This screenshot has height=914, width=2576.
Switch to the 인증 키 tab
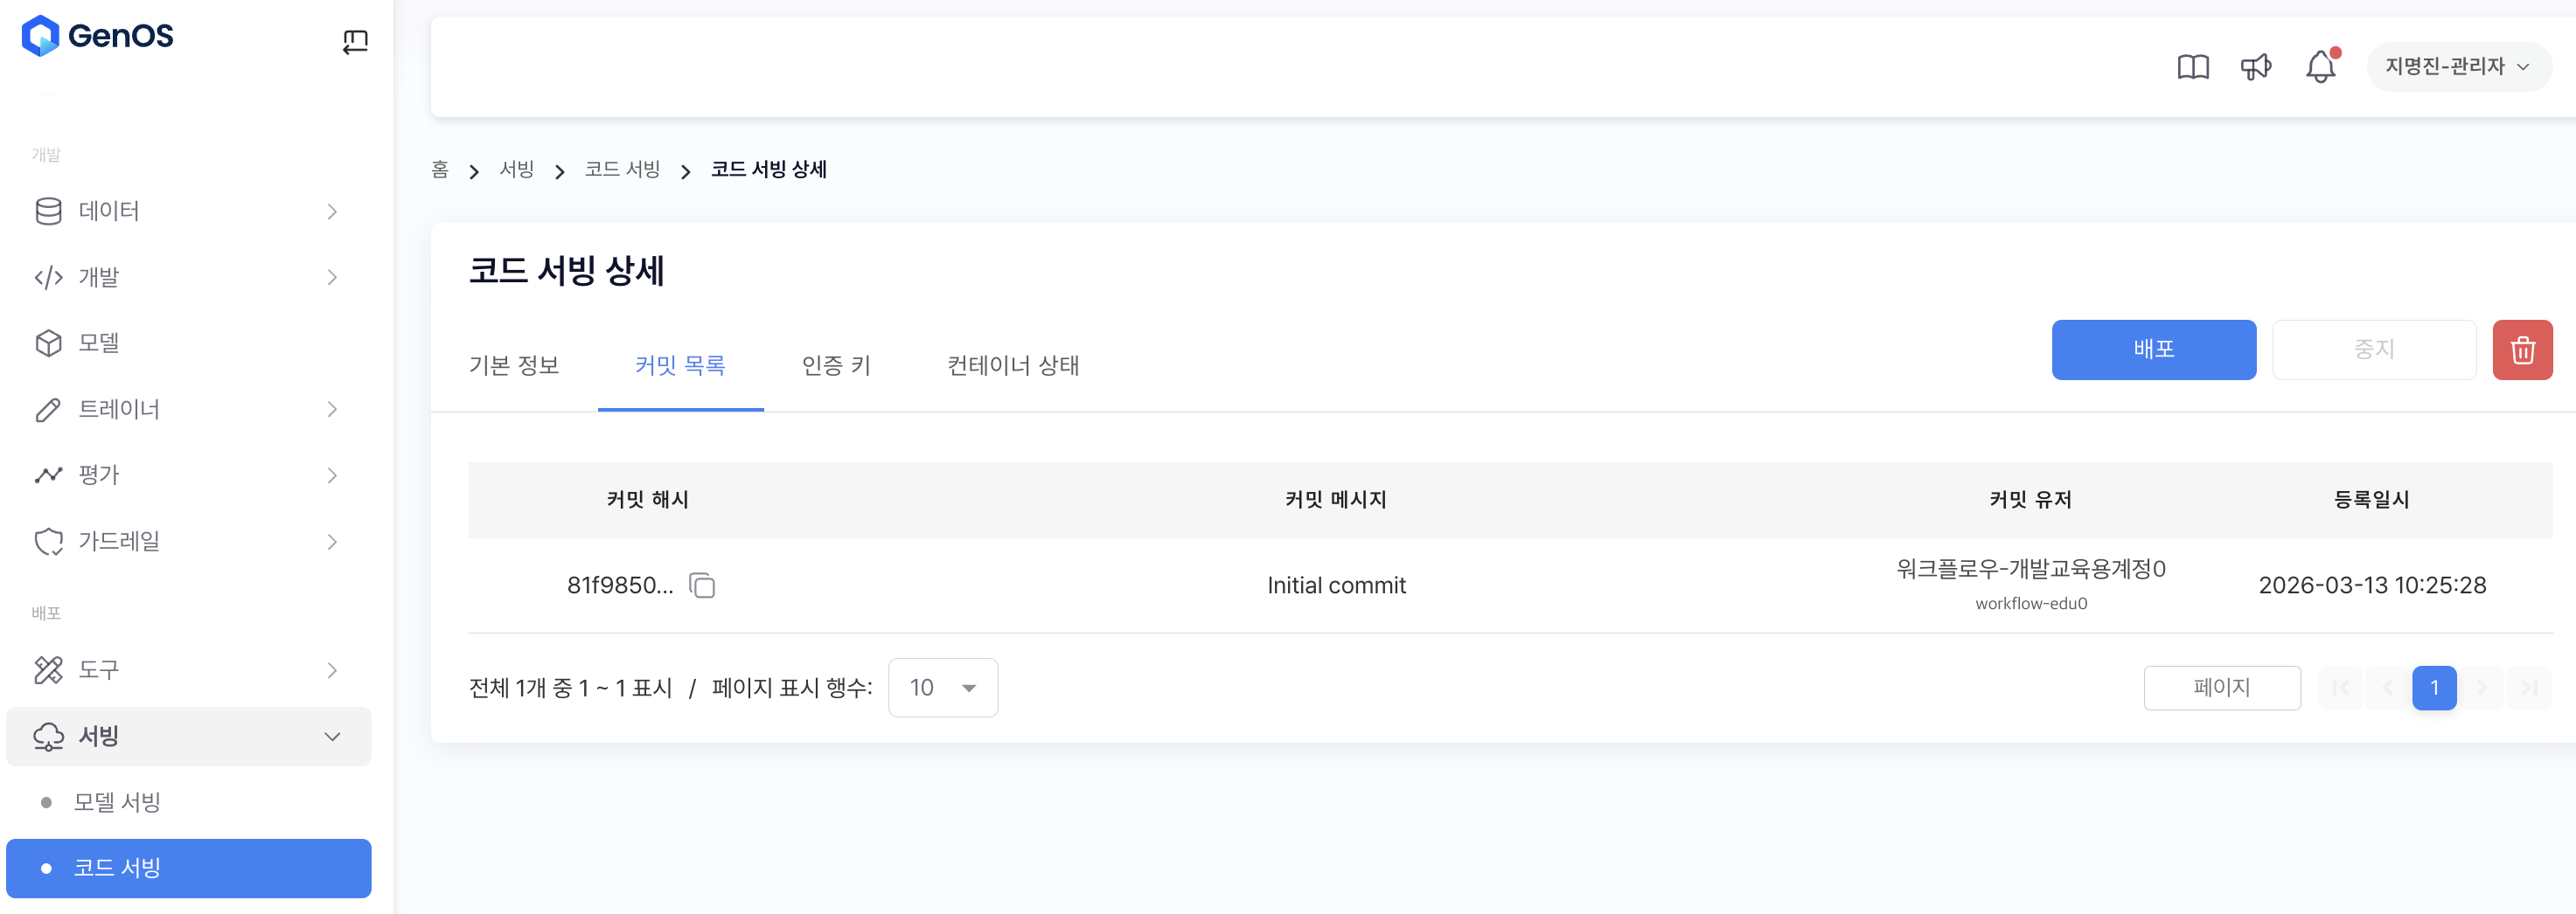[836, 365]
